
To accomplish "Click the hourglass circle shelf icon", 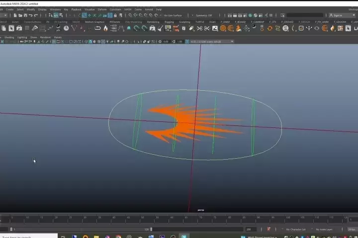I will tap(285, 28).
